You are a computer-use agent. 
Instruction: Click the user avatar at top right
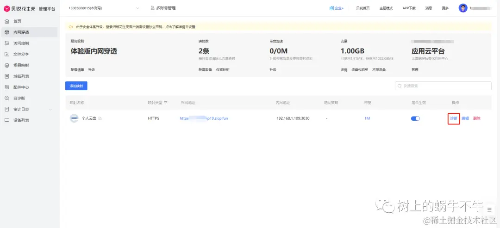tap(463, 8)
